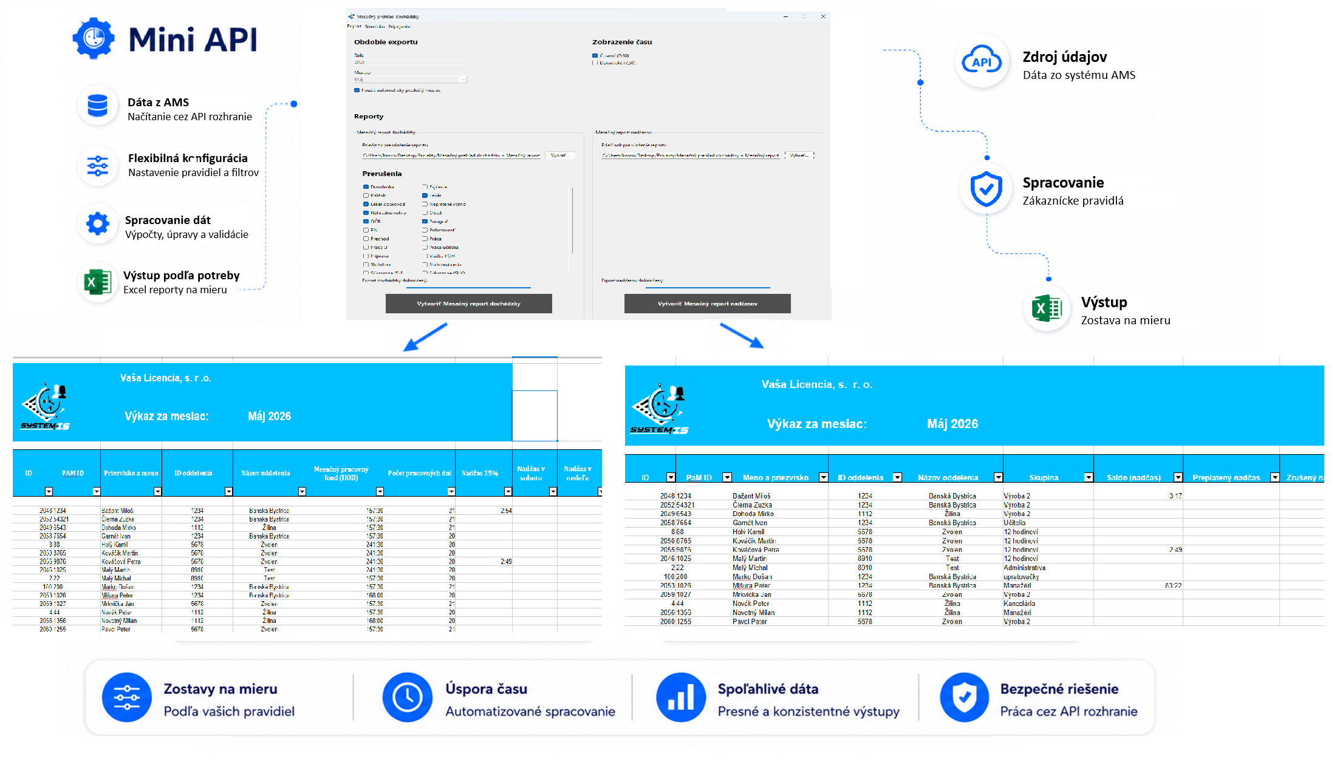Click the Prerušenia list vertical scrollbar

pos(572,222)
